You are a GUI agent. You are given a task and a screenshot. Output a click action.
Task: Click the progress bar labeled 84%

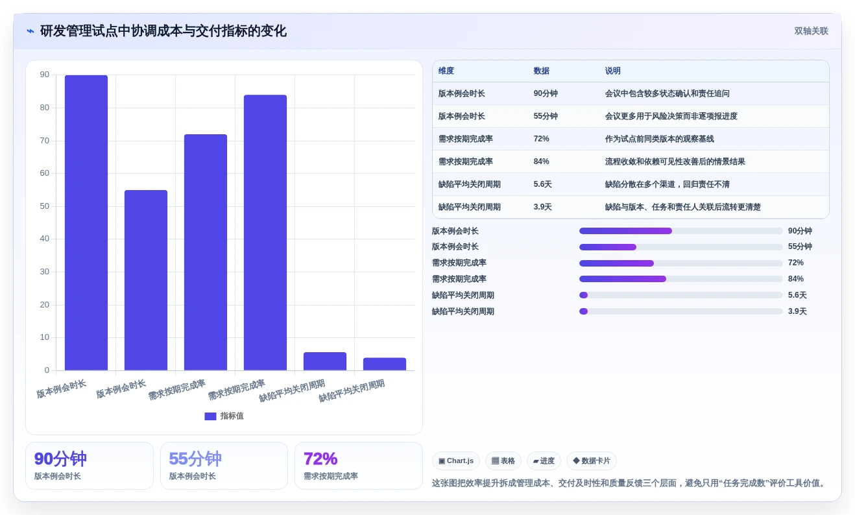681,279
